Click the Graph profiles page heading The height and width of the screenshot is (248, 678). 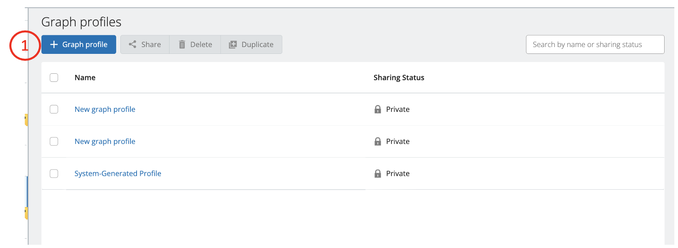pos(81,22)
